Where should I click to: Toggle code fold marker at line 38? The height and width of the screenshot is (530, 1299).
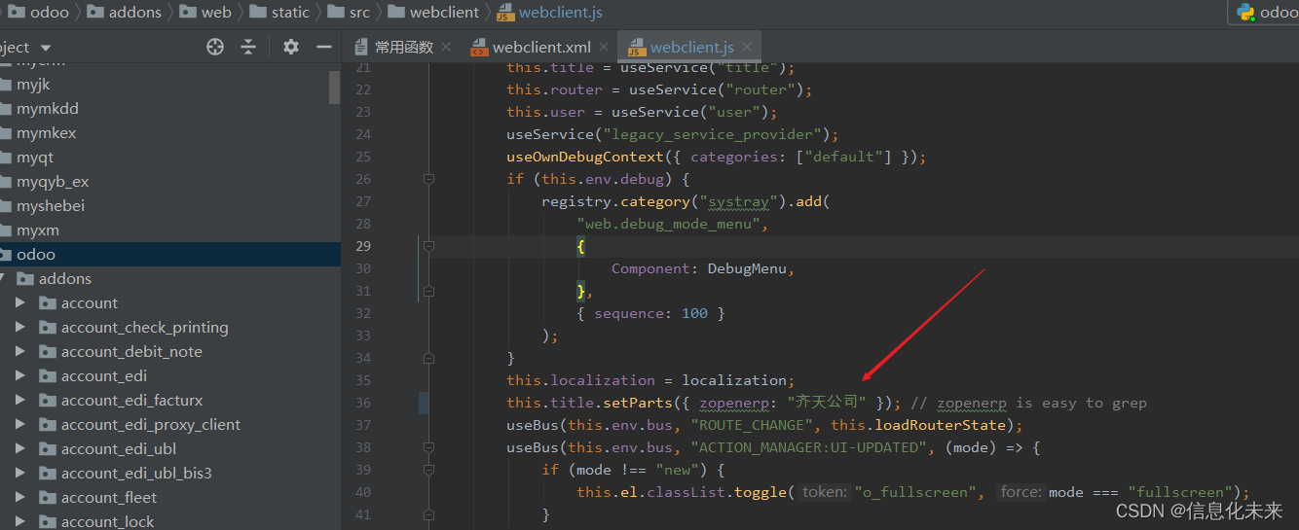[428, 447]
